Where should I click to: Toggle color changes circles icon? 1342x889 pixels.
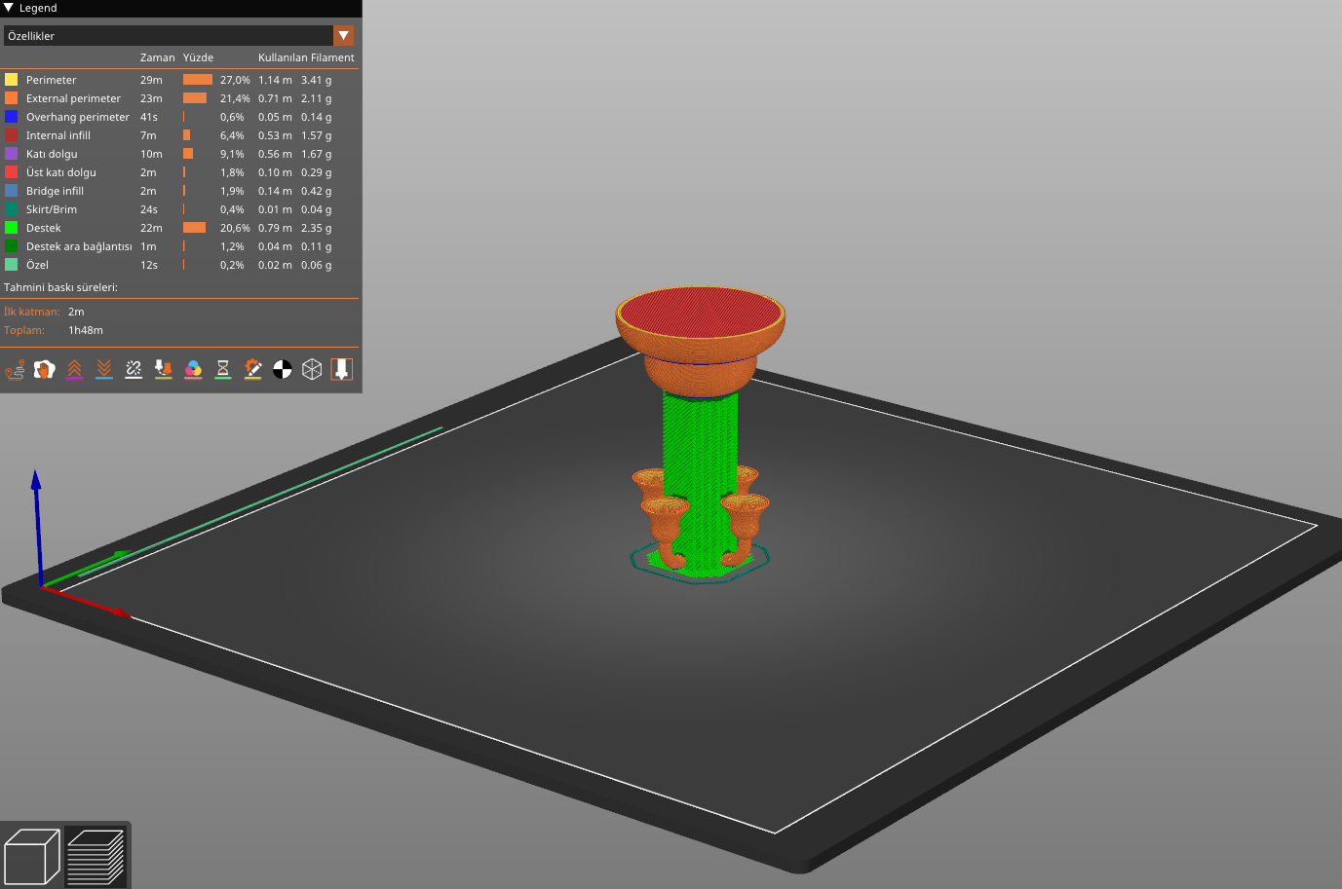[x=193, y=370]
